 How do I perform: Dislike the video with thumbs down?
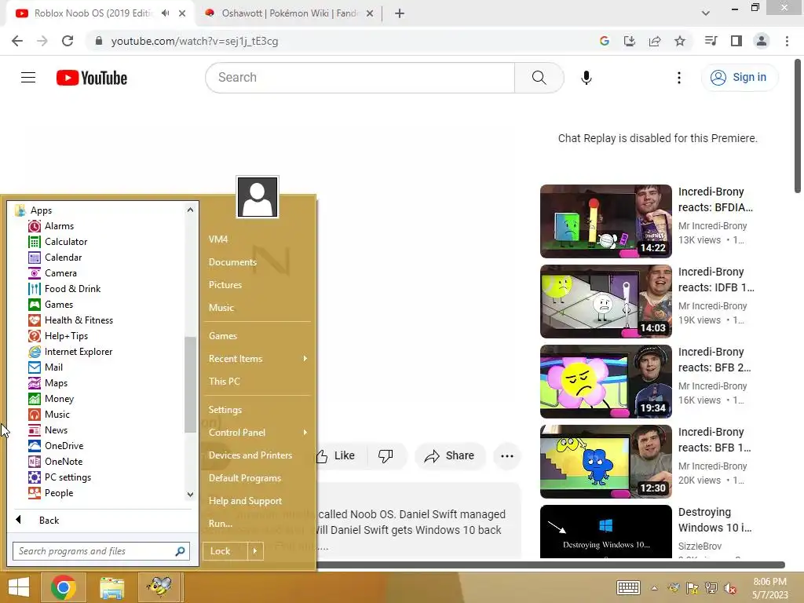(386, 456)
